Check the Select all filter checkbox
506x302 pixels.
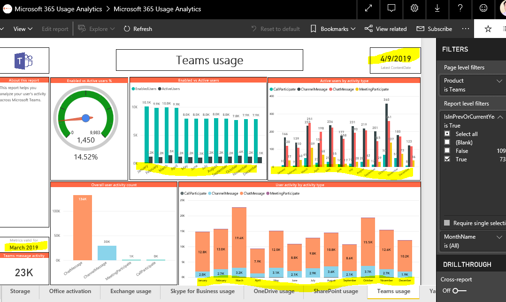[x=447, y=134]
